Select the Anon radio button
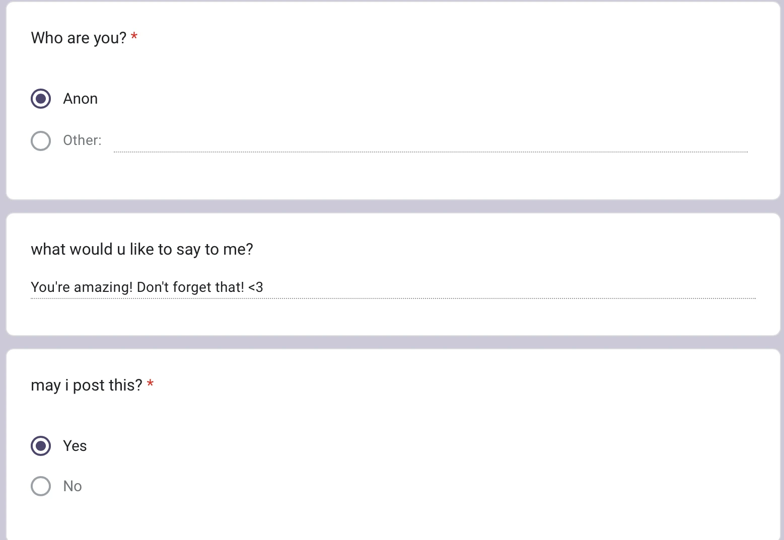 point(41,99)
